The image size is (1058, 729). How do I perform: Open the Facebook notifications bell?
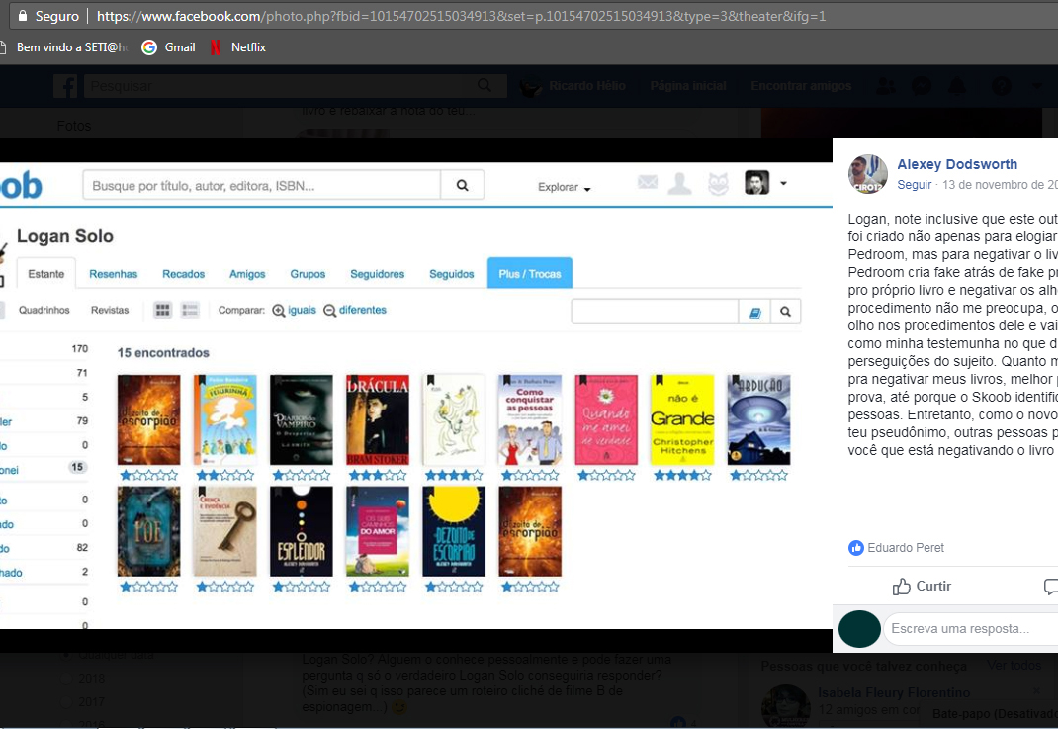(x=957, y=86)
